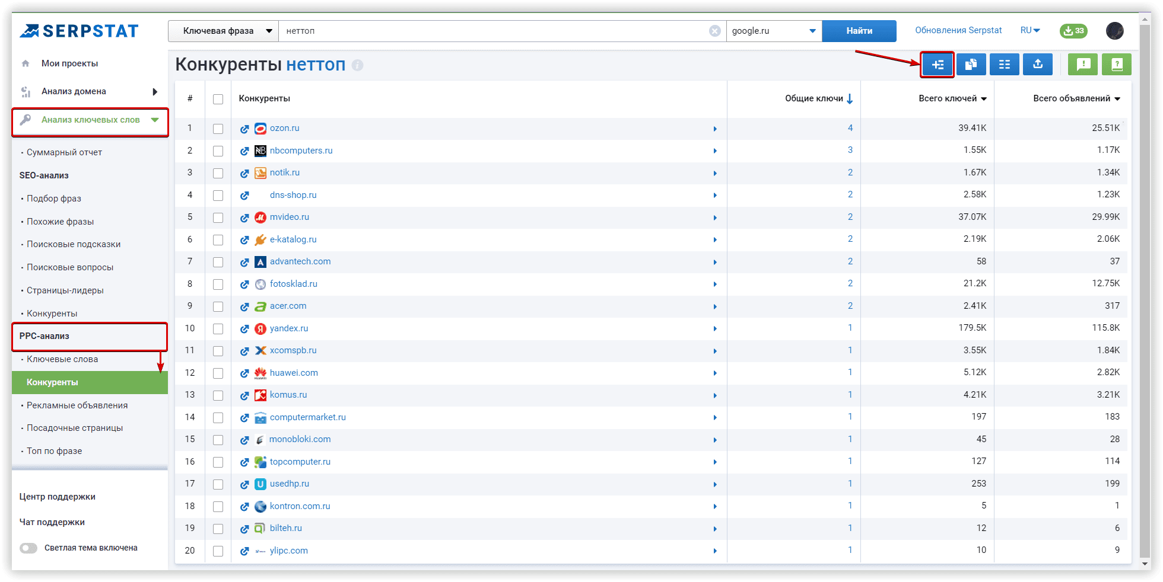The image size is (1163, 582).
Task: Open Посадочные страницы in the sidebar
Action: point(75,428)
